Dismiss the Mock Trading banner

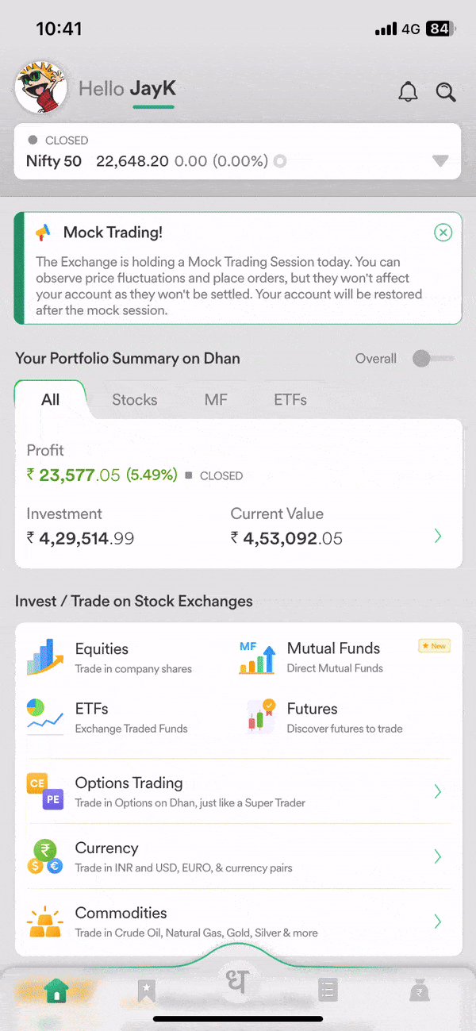tap(443, 233)
